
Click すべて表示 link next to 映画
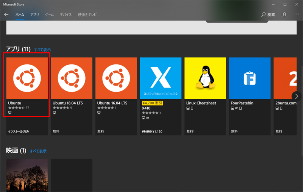[x=38, y=151]
